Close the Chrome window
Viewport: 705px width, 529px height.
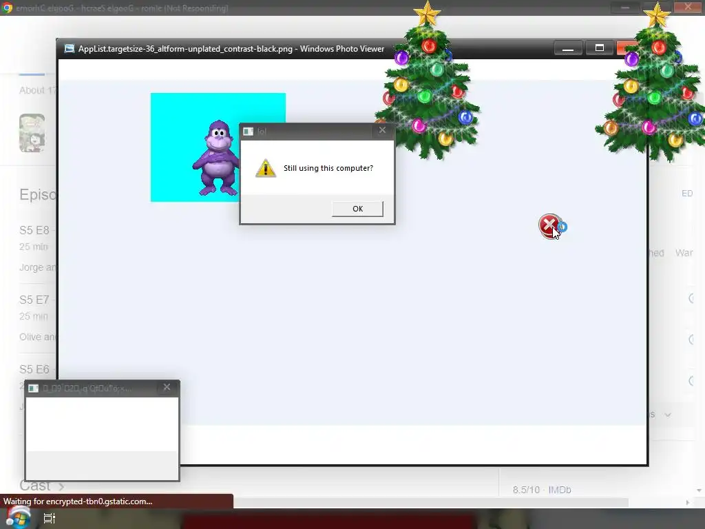click(x=688, y=7)
